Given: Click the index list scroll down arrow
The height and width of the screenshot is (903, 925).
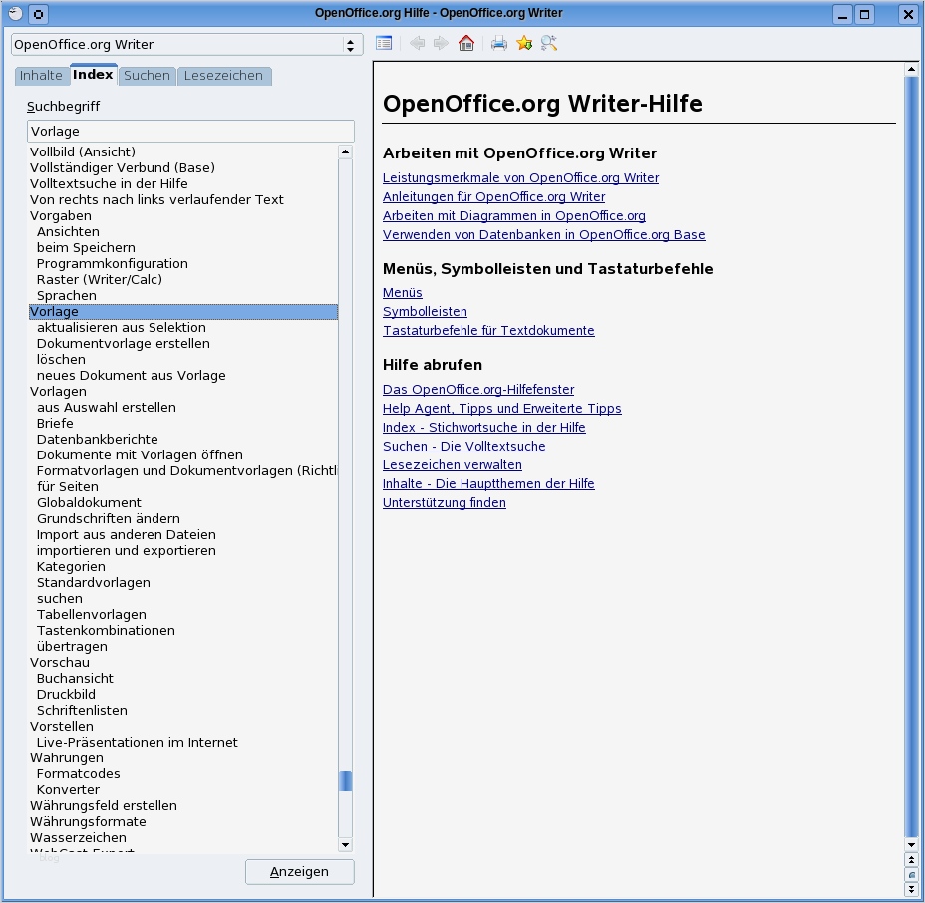Looking at the screenshot, I should [346, 845].
